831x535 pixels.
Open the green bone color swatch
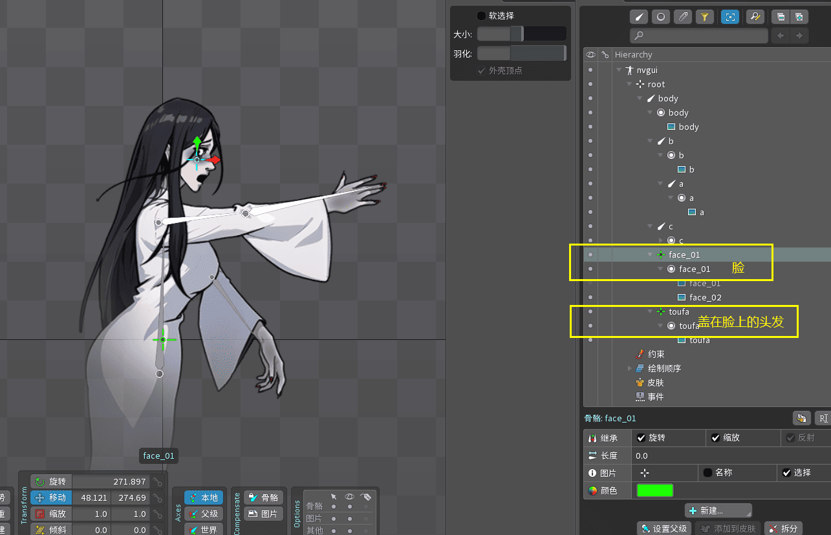[654, 490]
